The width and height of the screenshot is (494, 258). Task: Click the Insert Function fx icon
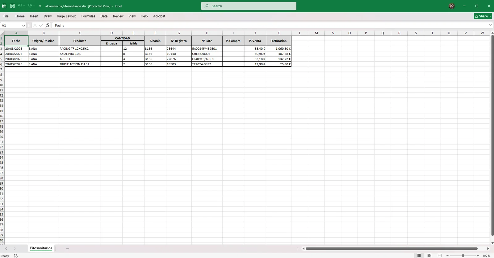point(48,25)
